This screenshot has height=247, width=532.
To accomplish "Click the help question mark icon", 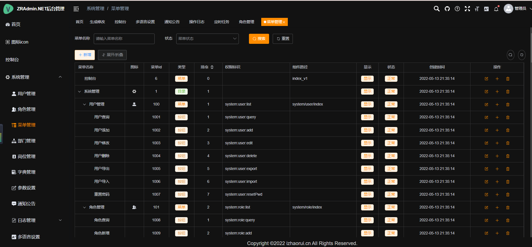I will point(457,9).
